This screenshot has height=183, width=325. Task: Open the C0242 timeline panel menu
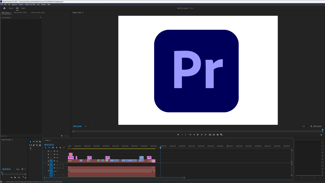[50, 140]
